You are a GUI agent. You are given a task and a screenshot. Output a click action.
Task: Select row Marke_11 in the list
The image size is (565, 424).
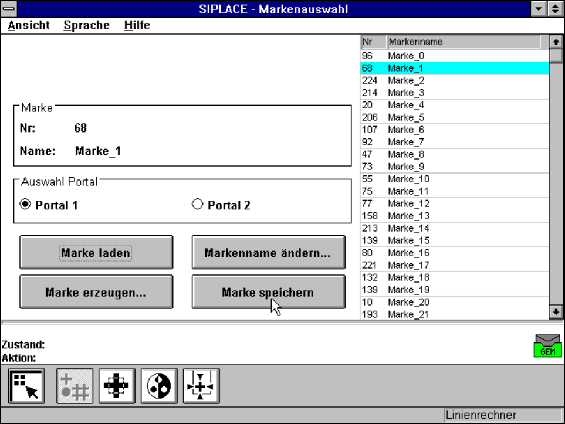(x=454, y=191)
